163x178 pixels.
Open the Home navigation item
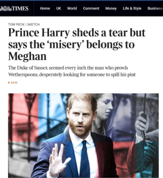point(45,8)
